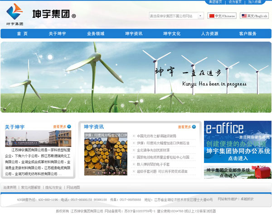The height and width of the screenshot is (216, 272).
Task: Open the 坤宇集团企业邮件系统 banner
Action: 238,172
